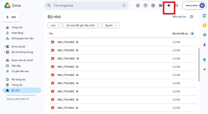The width and height of the screenshot is (208, 114).
Task: Open Lần sửa đổi gần đây nhất dropdown
Action: pos(82,25)
